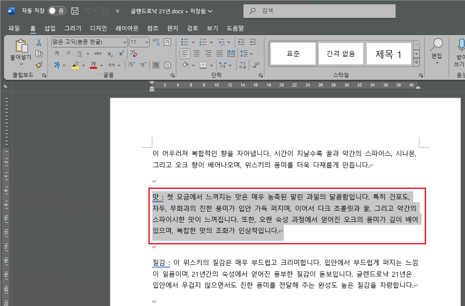Select the yellow text highlight tool
Screen dimensions: 465x306
coord(76,64)
